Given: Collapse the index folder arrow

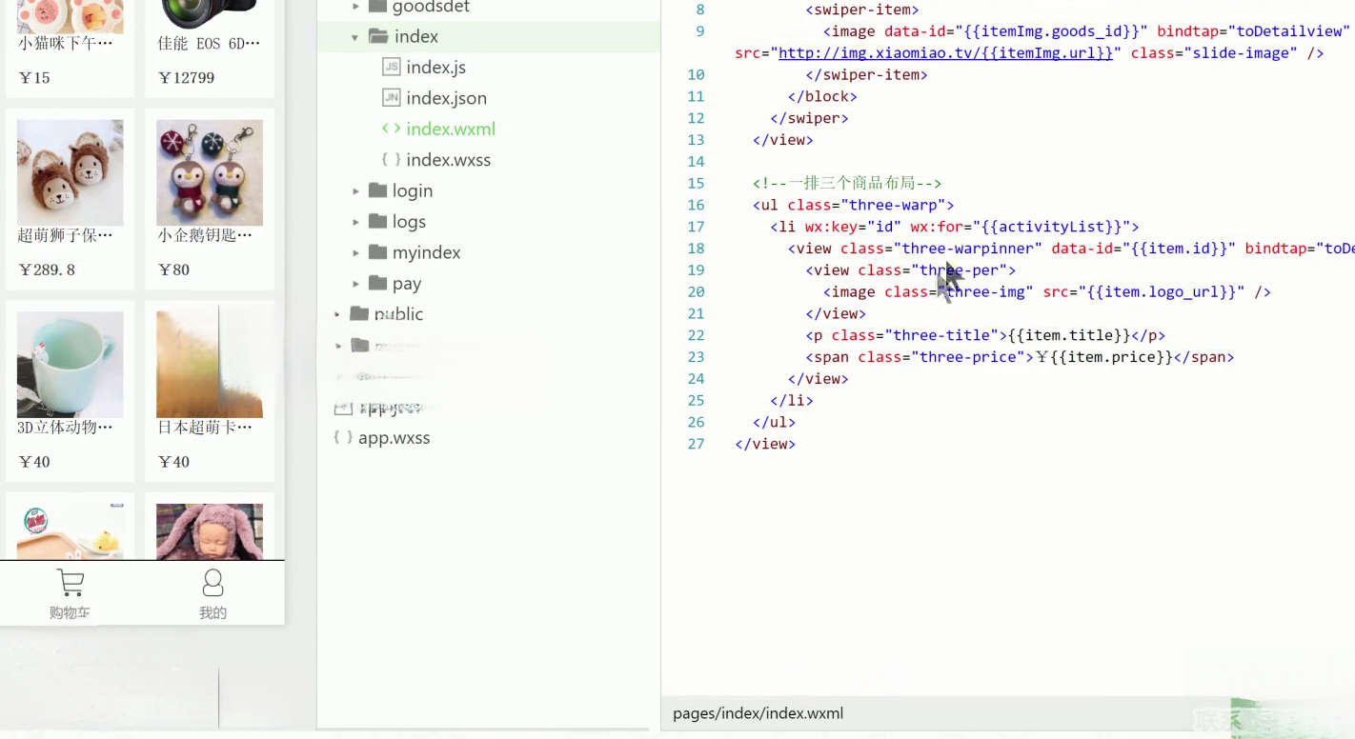Looking at the screenshot, I should coord(354,37).
